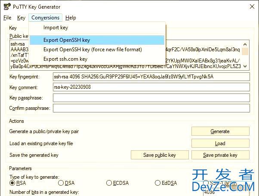Focus the Confirm passphrase field
The height and width of the screenshot is (196, 259).
tap(151, 108)
